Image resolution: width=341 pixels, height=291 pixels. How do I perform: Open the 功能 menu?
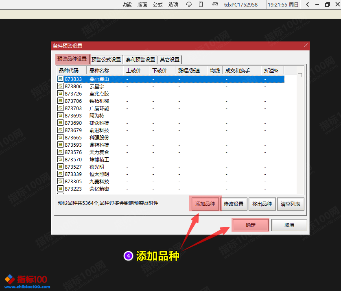click(x=127, y=4)
